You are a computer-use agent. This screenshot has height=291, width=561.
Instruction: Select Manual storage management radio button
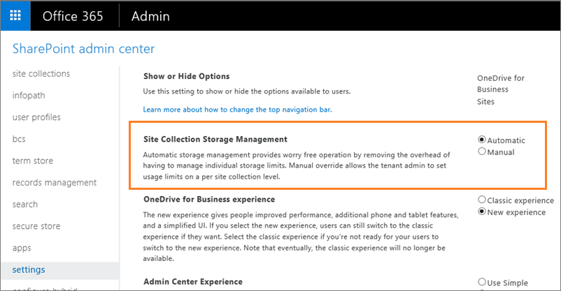pos(482,151)
